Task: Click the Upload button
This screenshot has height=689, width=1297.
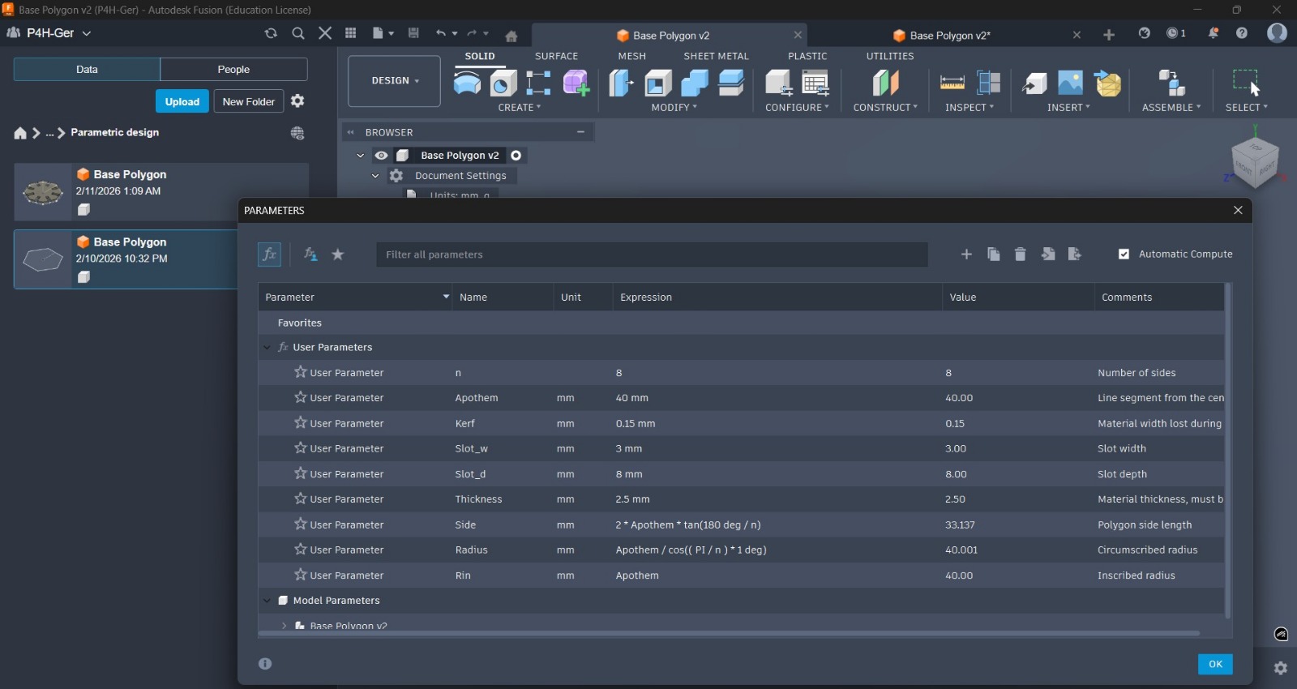Action: pyautogui.click(x=182, y=101)
